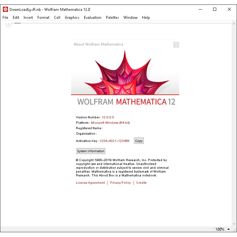Open the Graphics menu
The image size is (237, 237).
click(72, 18)
